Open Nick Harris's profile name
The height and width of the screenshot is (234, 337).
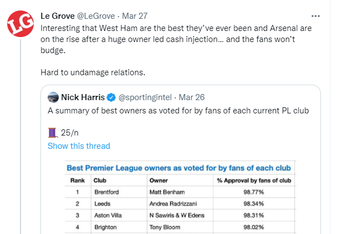click(x=83, y=98)
